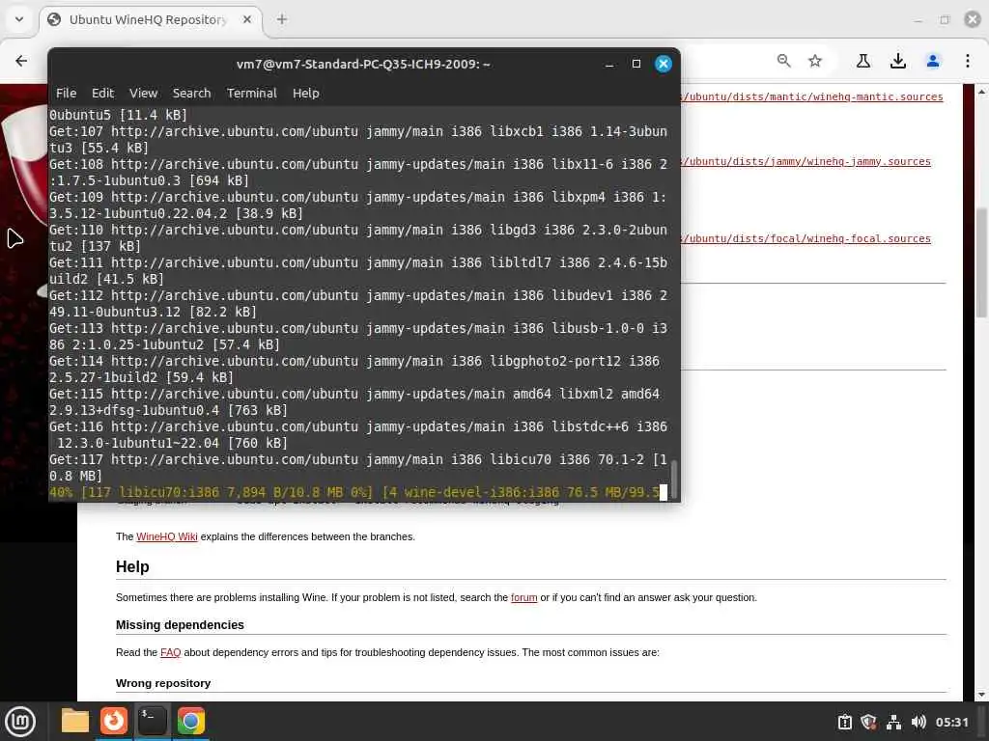Click the security shield tray icon
This screenshot has height=741, width=989.
click(x=868, y=722)
